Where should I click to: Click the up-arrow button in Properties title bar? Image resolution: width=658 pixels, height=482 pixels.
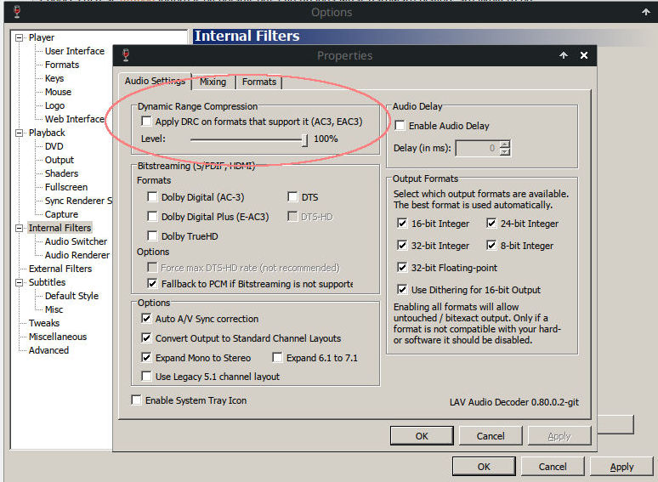564,55
